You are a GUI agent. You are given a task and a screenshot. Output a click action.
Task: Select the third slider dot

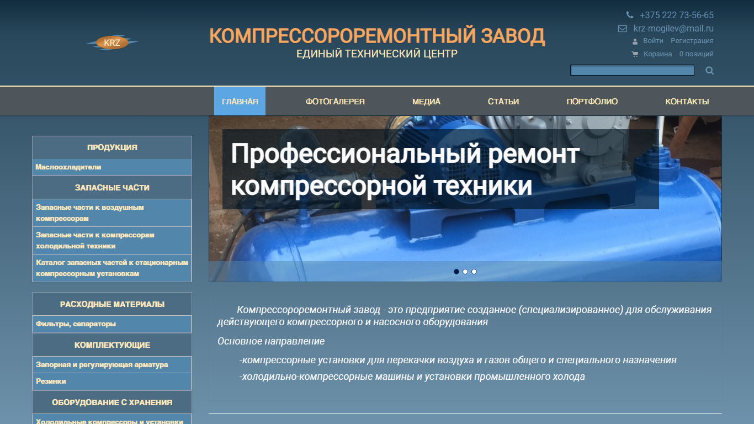474,272
